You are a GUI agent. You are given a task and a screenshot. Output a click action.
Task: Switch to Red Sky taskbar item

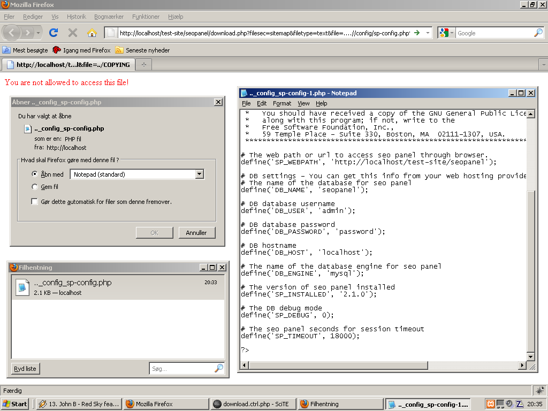(79, 404)
